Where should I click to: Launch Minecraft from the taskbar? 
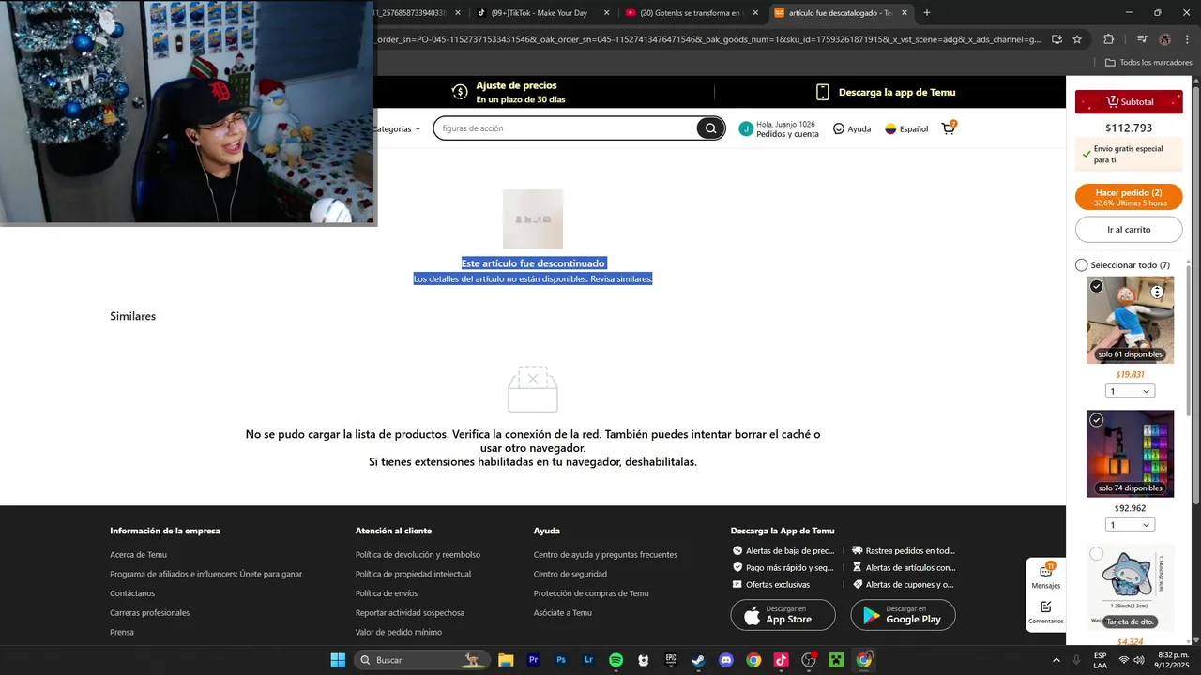pyautogui.click(x=836, y=660)
